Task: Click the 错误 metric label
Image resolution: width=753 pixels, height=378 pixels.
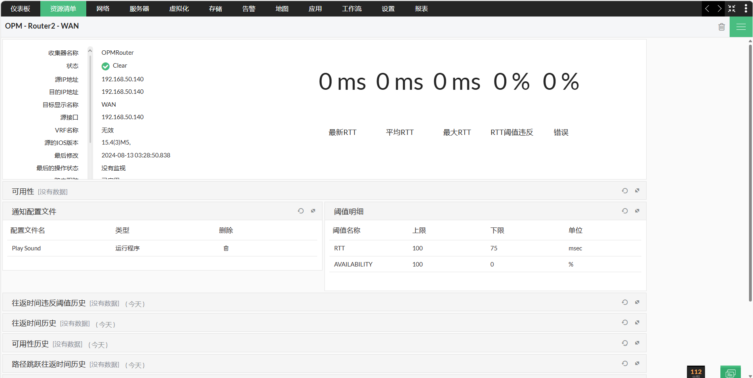Action: [561, 132]
